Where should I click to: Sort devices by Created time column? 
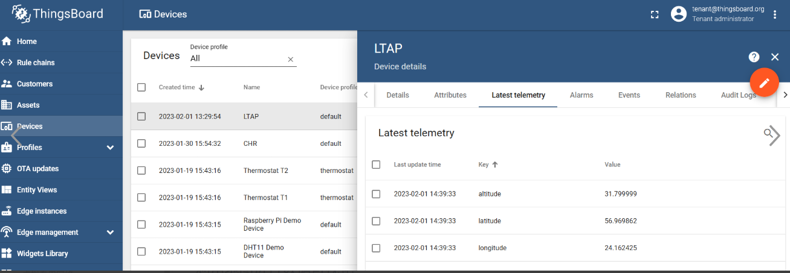pyautogui.click(x=177, y=87)
